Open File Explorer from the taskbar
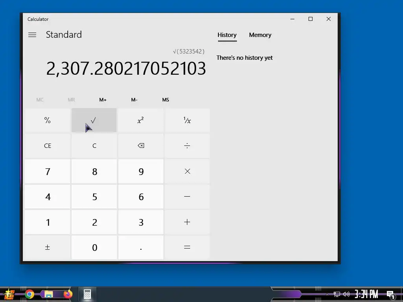Image resolution: width=403 pixels, height=302 pixels. pyautogui.click(x=48, y=294)
